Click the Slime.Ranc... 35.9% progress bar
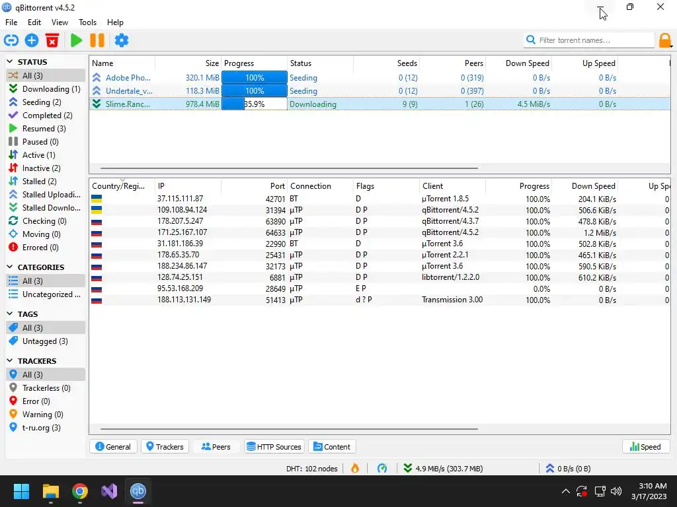 pos(255,104)
